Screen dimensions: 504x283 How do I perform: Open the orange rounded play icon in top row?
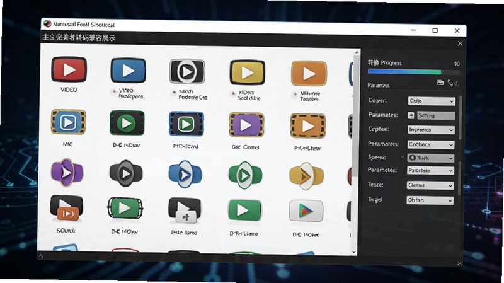coord(309,73)
